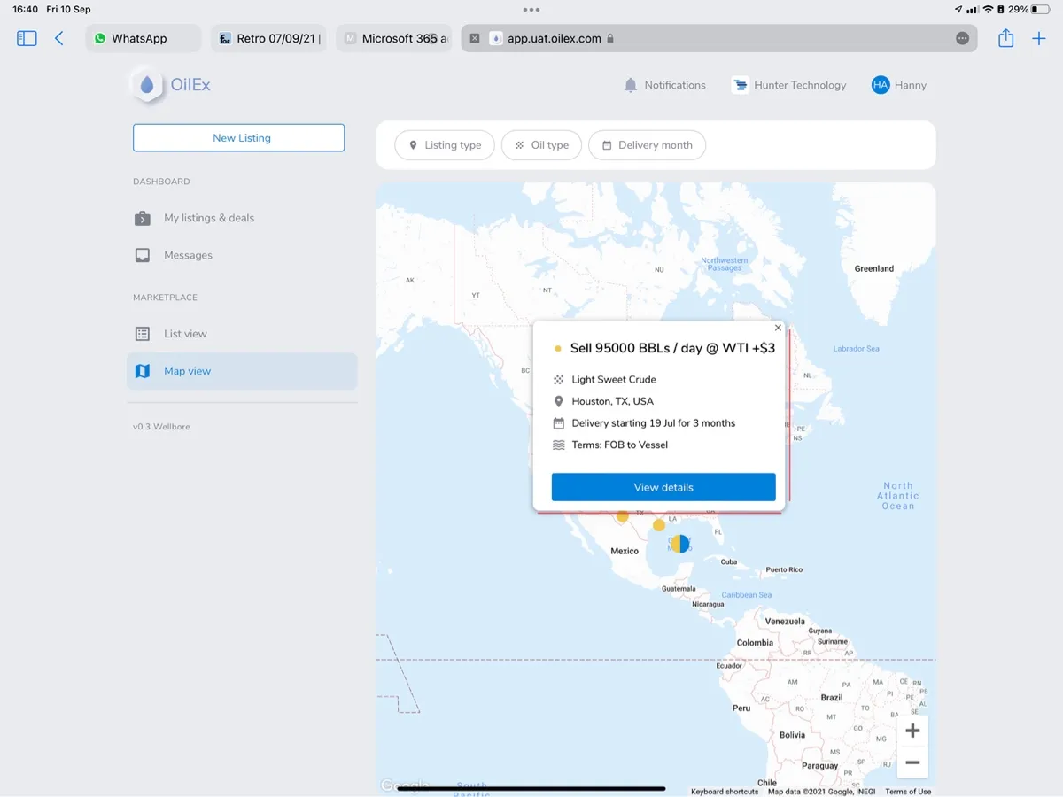Close the listing popup
The image size is (1063, 797).
point(778,328)
